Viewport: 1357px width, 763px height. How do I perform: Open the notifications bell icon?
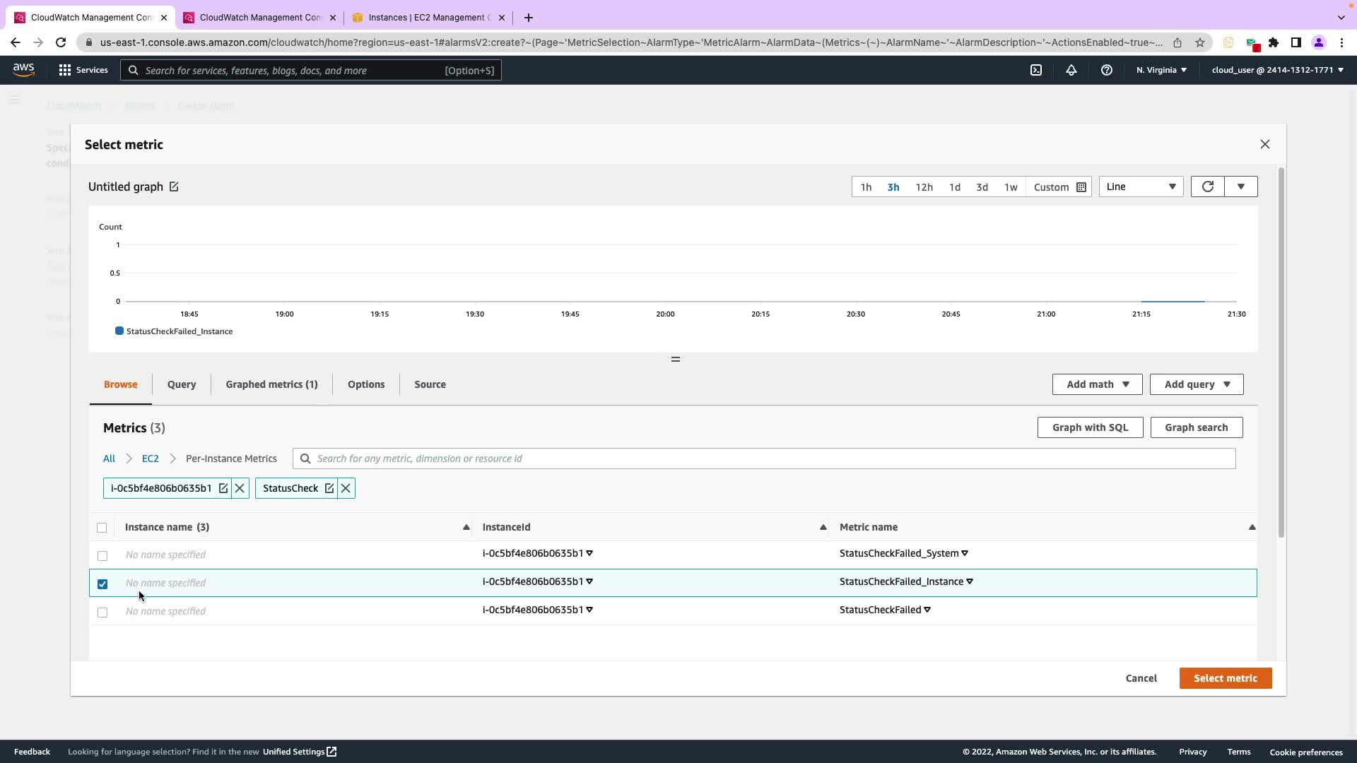tap(1071, 70)
